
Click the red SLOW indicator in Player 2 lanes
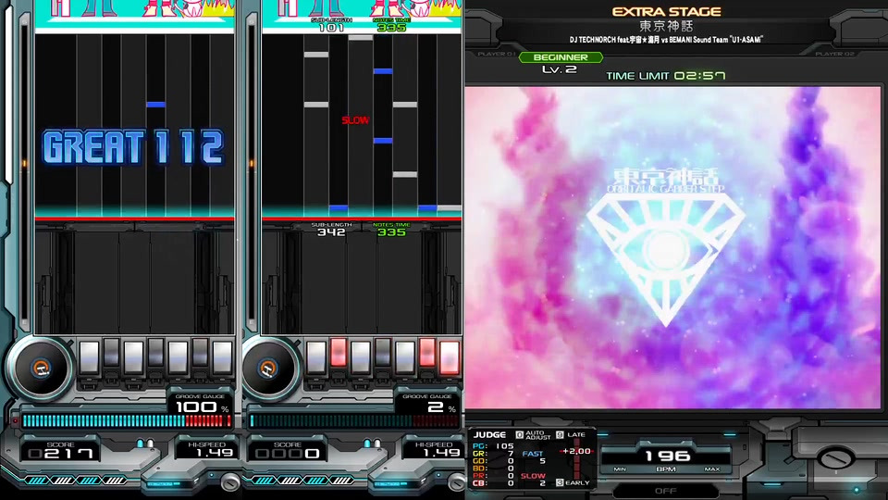(x=355, y=120)
